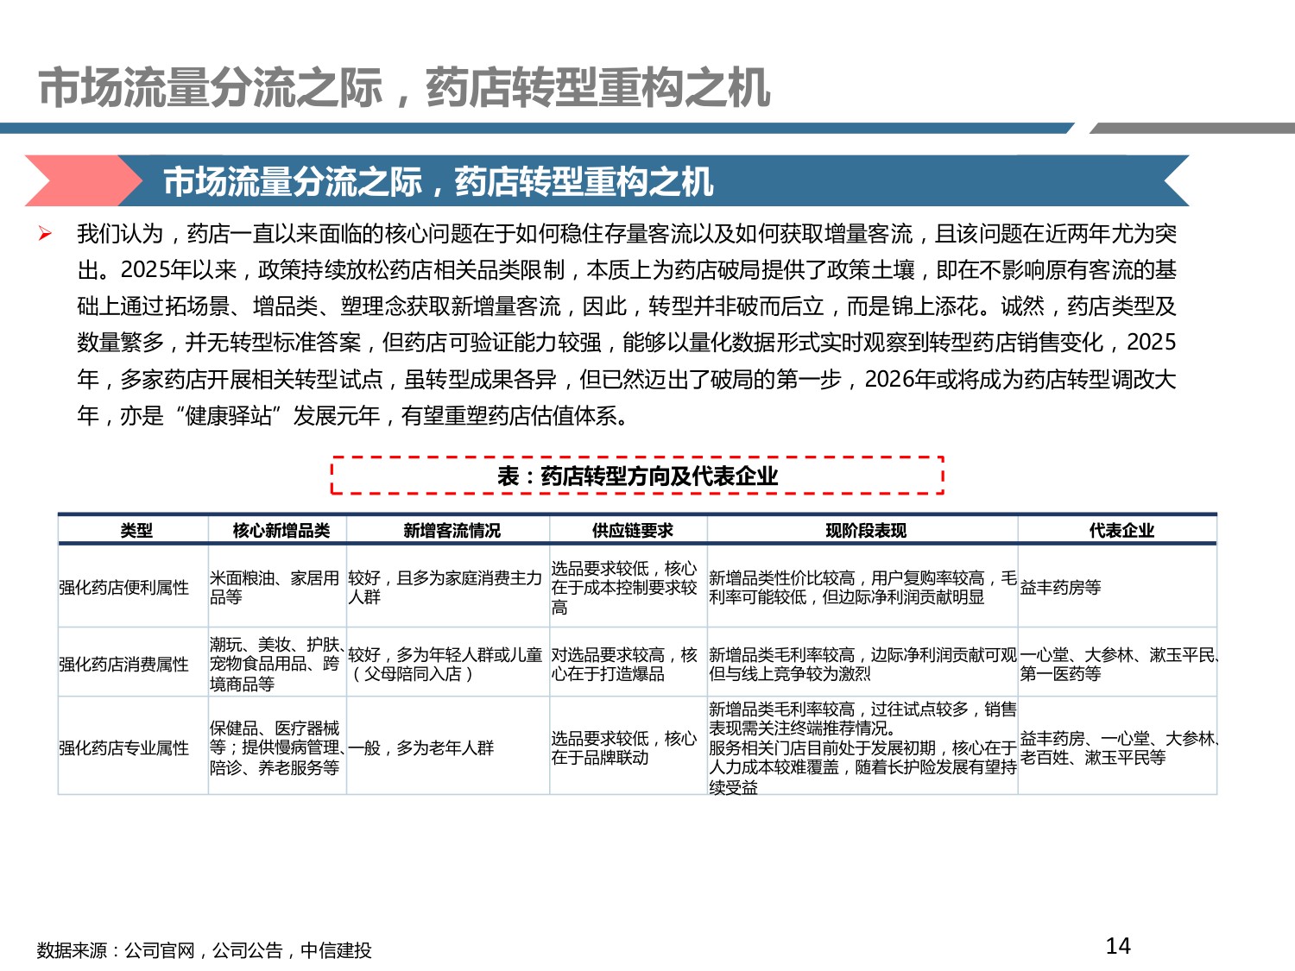The width and height of the screenshot is (1295, 971).
Task: Click the source note 数据来源：公司官网，公司公告，中信建投
Action: (x=205, y=950)
